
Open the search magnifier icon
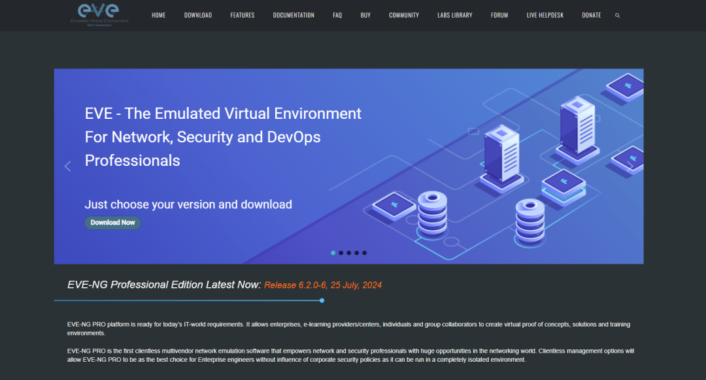click(x=617, y=15)
